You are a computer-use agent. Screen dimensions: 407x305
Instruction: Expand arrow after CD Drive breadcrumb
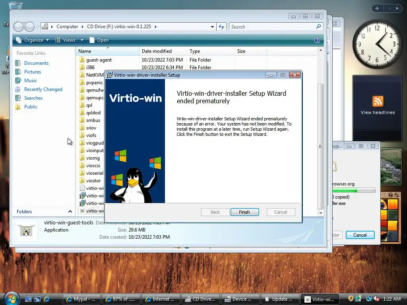(156, 27)
